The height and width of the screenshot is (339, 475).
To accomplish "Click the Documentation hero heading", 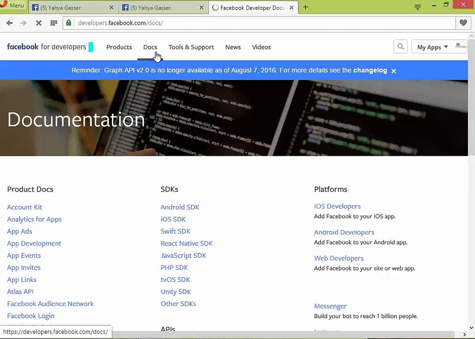I will coord(76,120).
